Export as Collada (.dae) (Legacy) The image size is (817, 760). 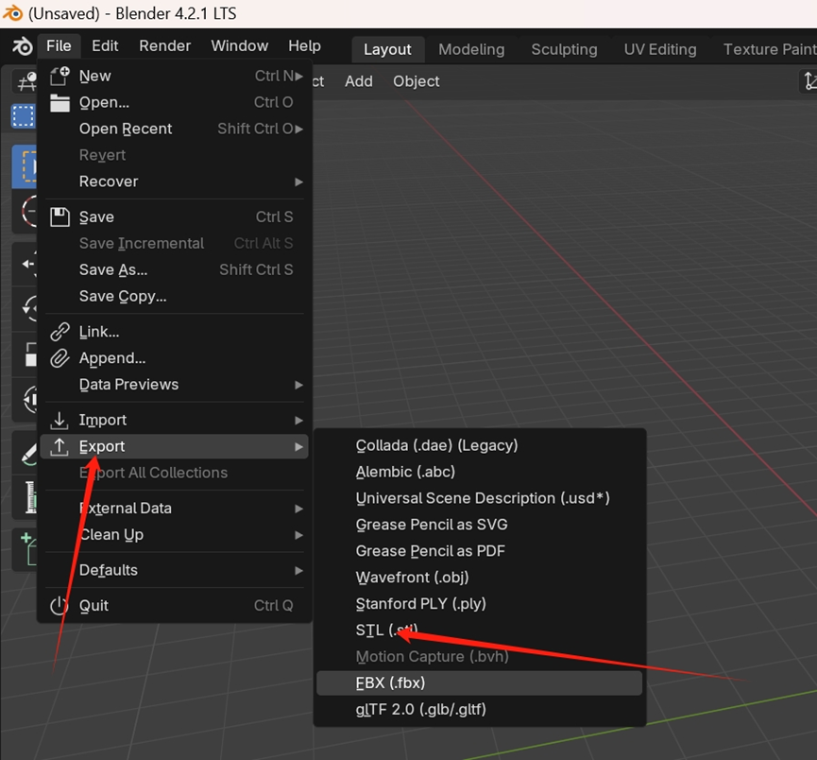480,445
